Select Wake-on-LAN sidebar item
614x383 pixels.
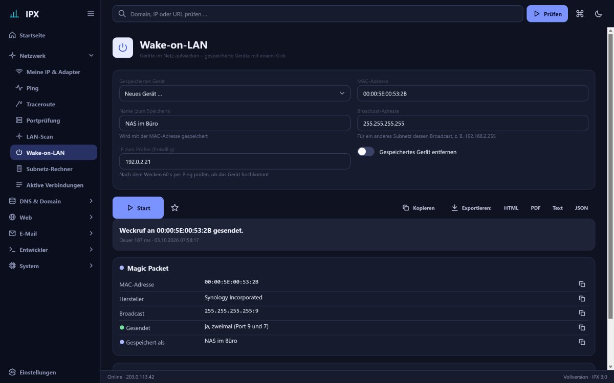54,153
